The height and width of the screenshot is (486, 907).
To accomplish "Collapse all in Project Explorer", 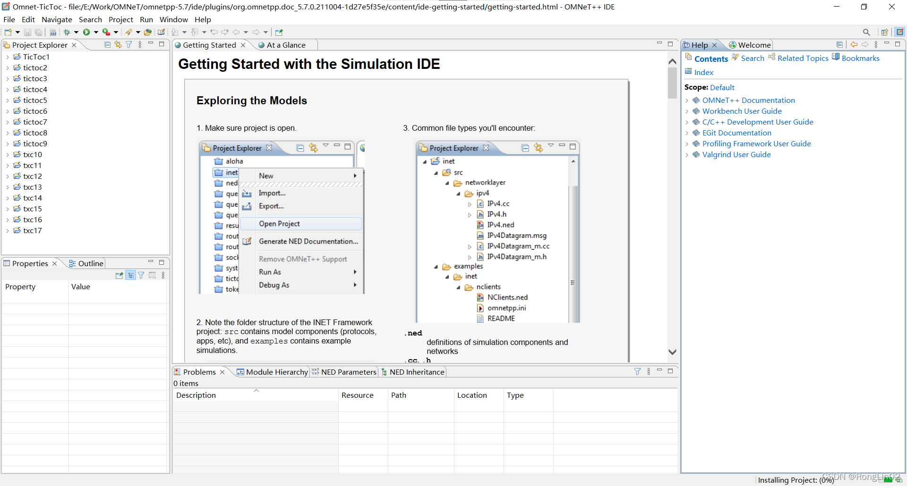I will pos(108,44).
